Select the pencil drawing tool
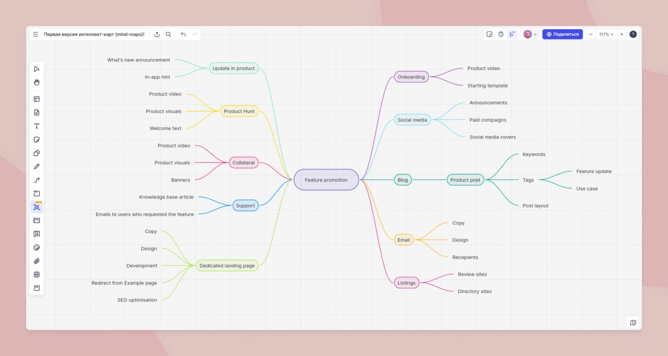 coord(37,167)
